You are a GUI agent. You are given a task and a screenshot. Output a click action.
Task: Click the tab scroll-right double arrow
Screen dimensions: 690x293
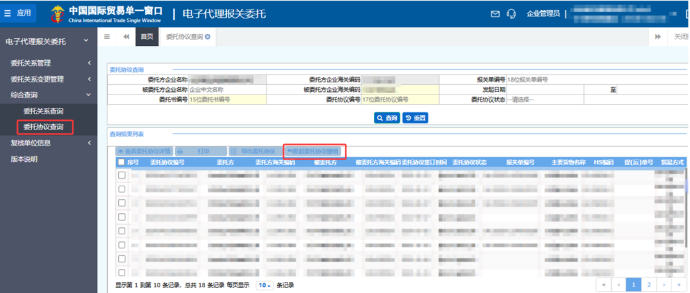pos(658,37)
